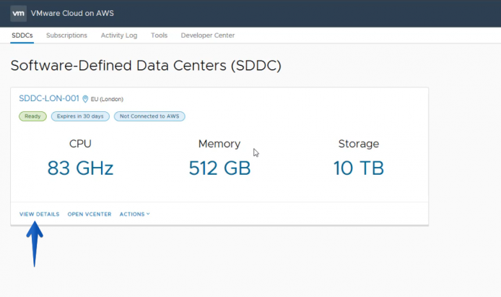Open the SDDCs tab
The width and height of the screenshot is (501, 297).
point(22,35)
